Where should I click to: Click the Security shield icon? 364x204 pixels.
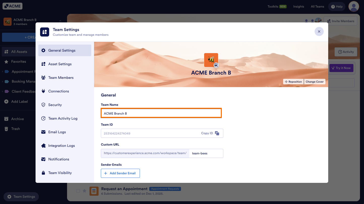pos(43,105)
